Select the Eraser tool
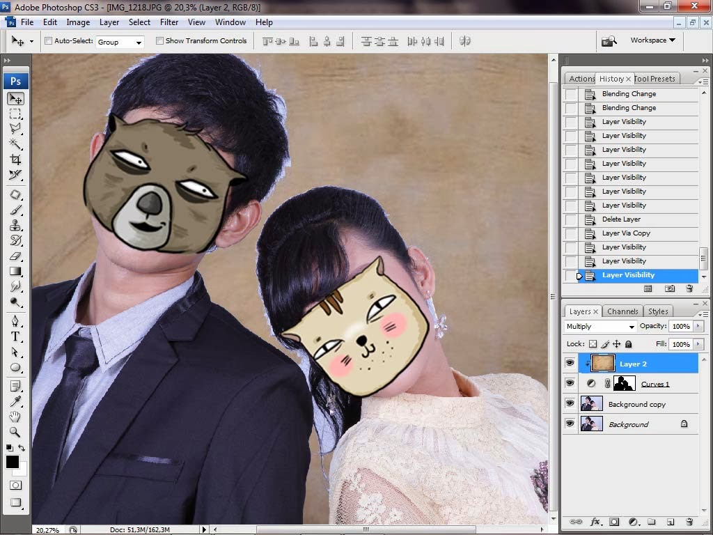The width and height of the screenshot is (713, 535). tap(15, 256)
